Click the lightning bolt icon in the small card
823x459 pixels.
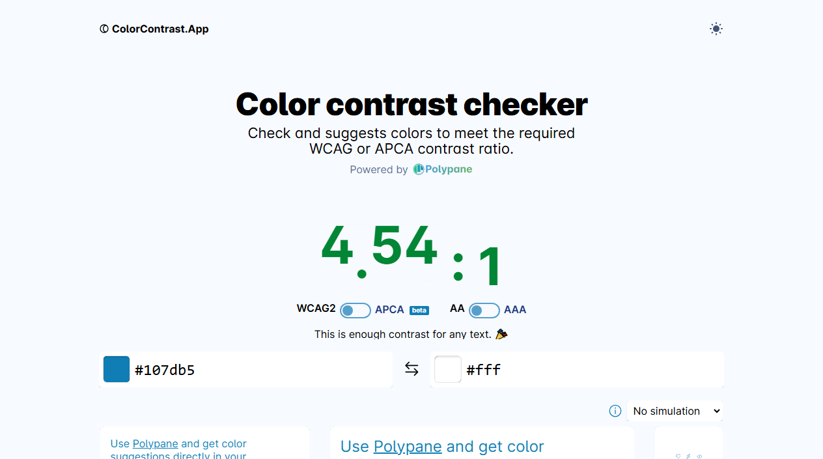(688, 457)
